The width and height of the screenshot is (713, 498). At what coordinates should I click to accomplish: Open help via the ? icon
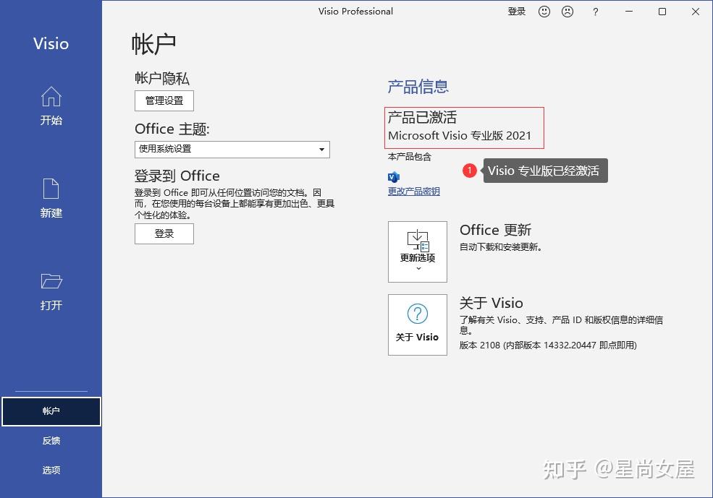click(x=595, y=12)
